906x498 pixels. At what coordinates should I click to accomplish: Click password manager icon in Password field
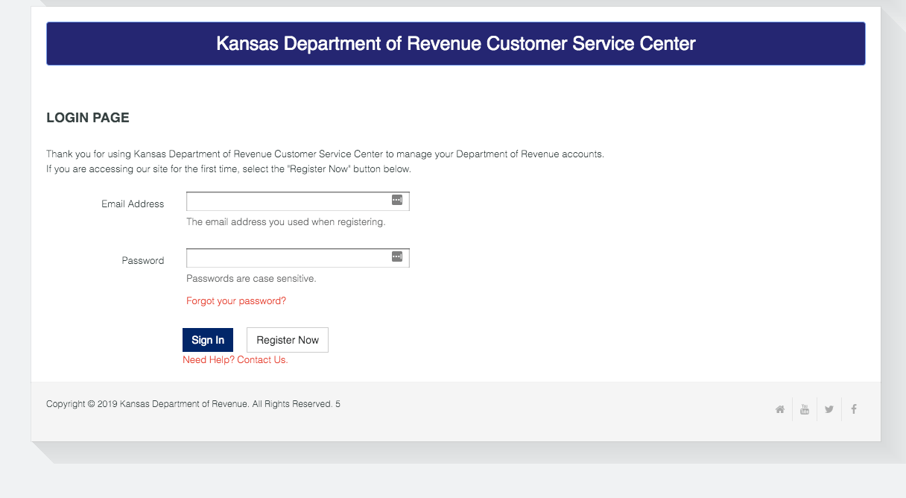pyautogui.click(x=397, y=256)
